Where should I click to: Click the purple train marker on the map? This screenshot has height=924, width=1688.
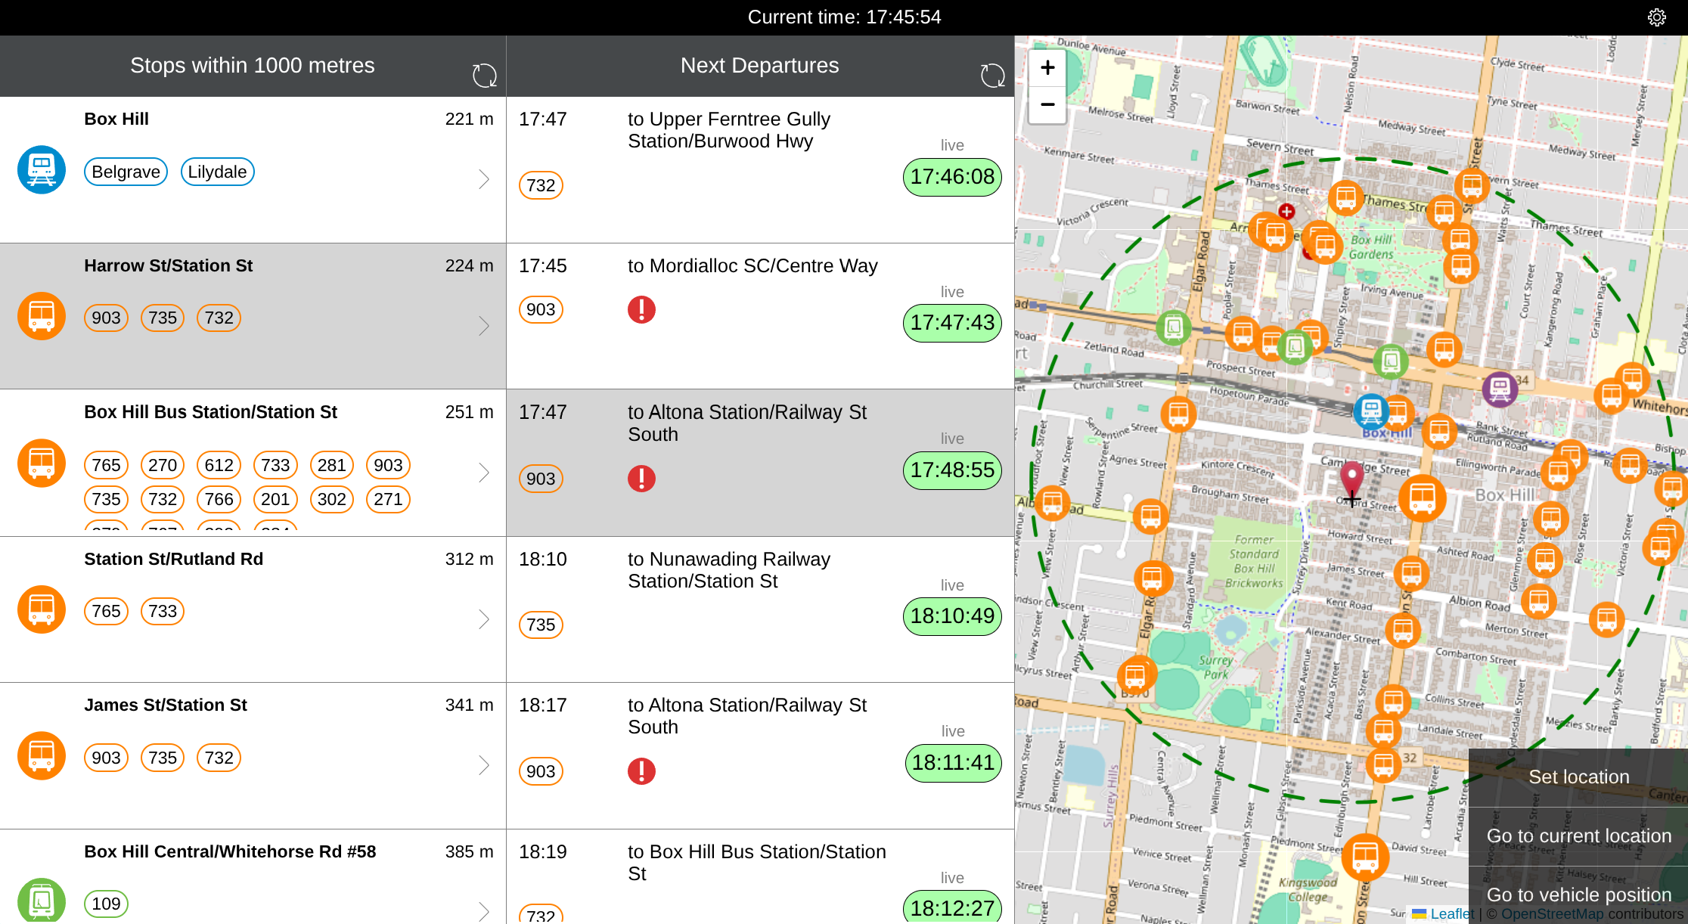point(1500,389)
